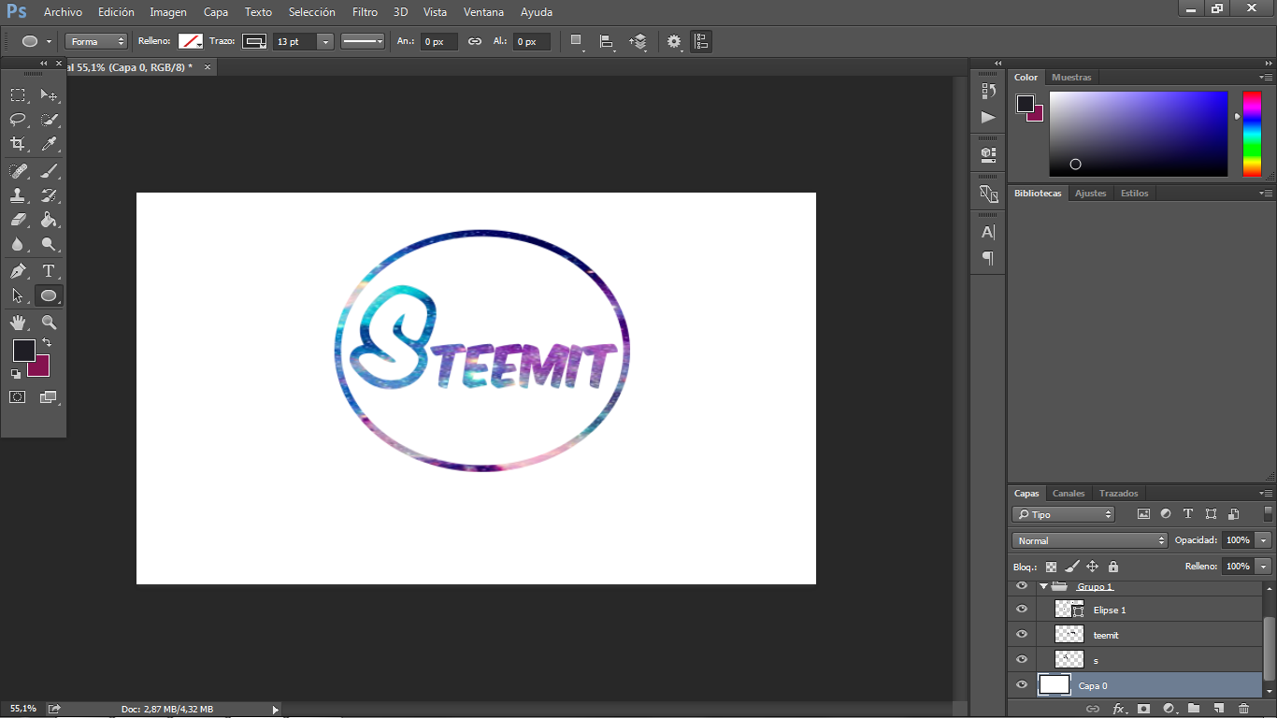Choose the Eraser tool
Screen dimensions: 1277x718
tap(18, 220)
